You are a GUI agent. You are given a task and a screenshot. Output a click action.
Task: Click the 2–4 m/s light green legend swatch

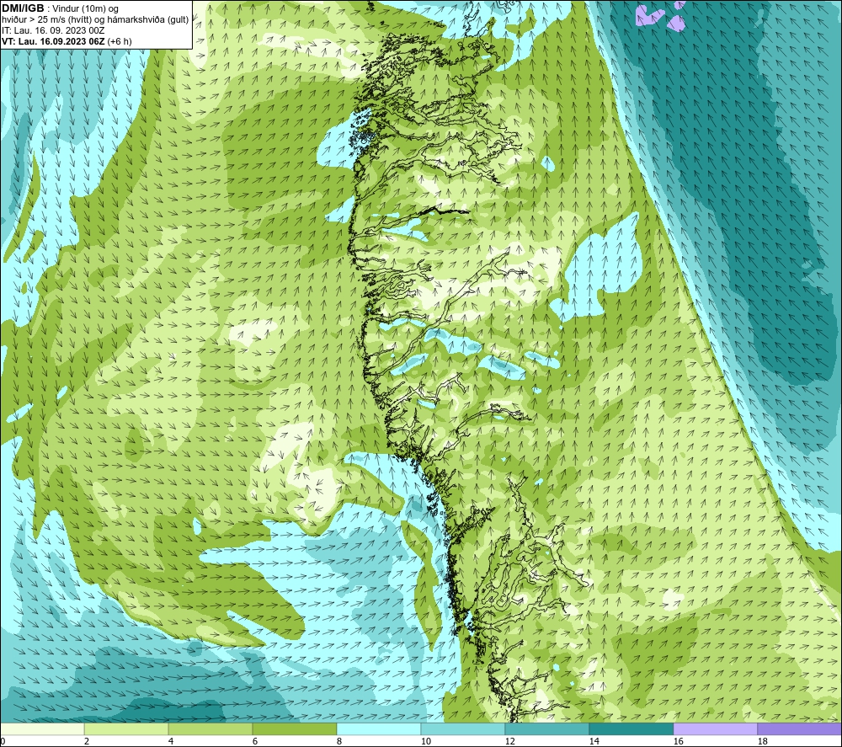tap(126, 728)
